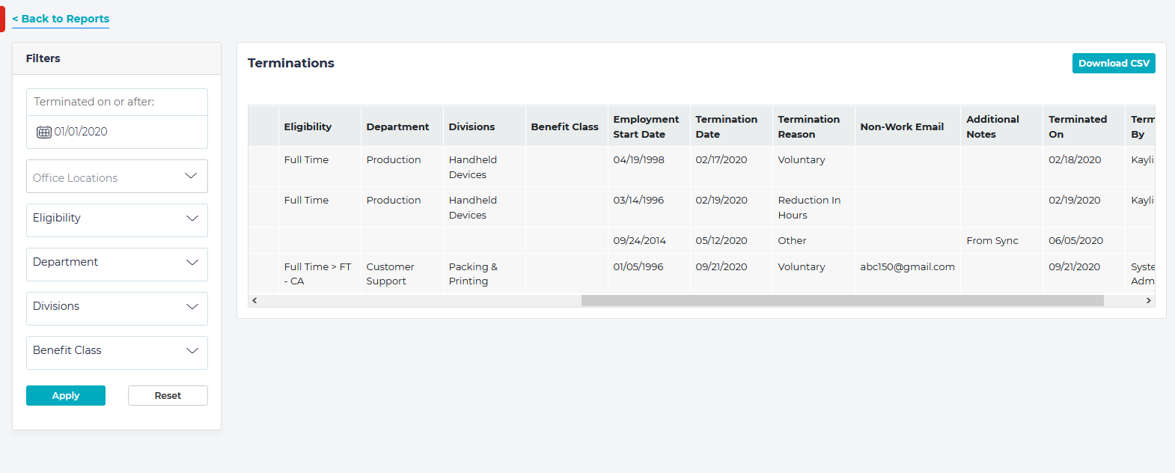Click the horizontal scrollbar thumb in table
The width and height of the screenshot is (1175, 473).
point(842,300)
